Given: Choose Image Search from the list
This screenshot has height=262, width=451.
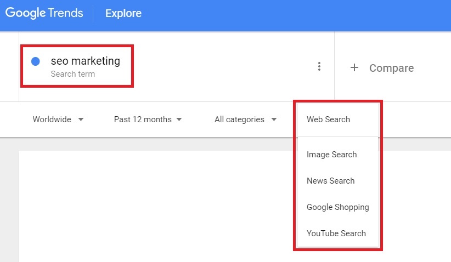Looking at the screenshot, I should pos(331,155).
